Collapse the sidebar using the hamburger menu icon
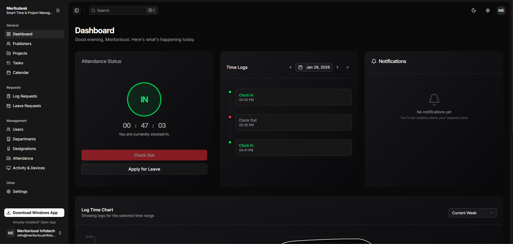This screenshot has height=244, width=513. click(x=58, y=10)
